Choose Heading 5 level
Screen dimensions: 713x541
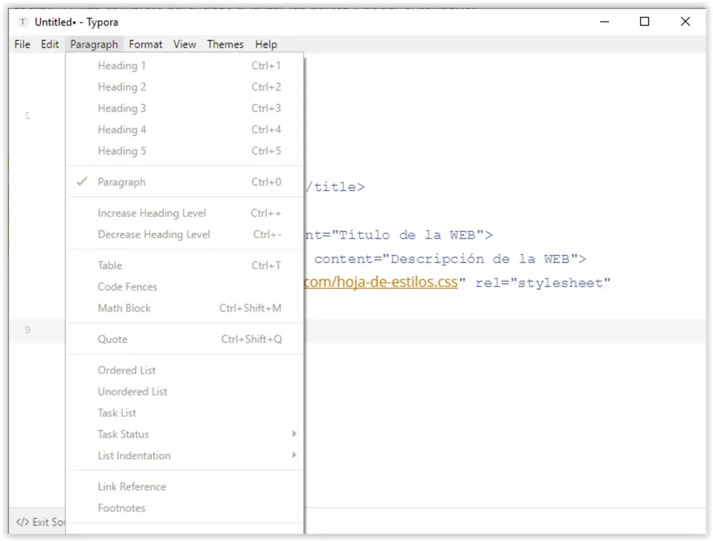pos(122,151)
